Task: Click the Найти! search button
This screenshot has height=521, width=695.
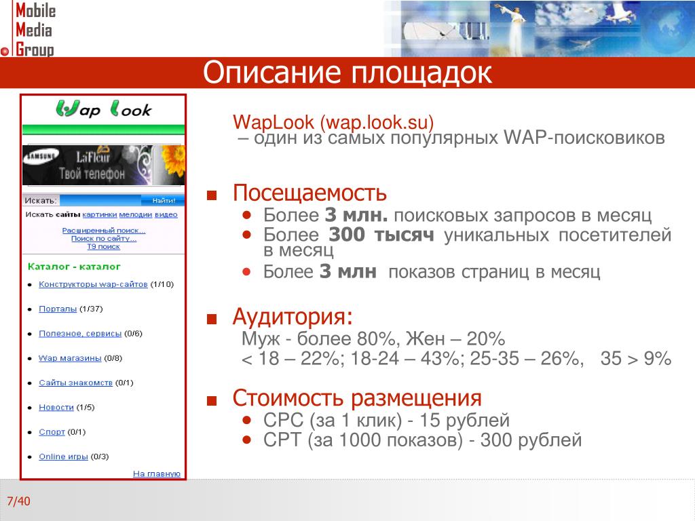Action: pyautogui.click(x=164, y=201)
